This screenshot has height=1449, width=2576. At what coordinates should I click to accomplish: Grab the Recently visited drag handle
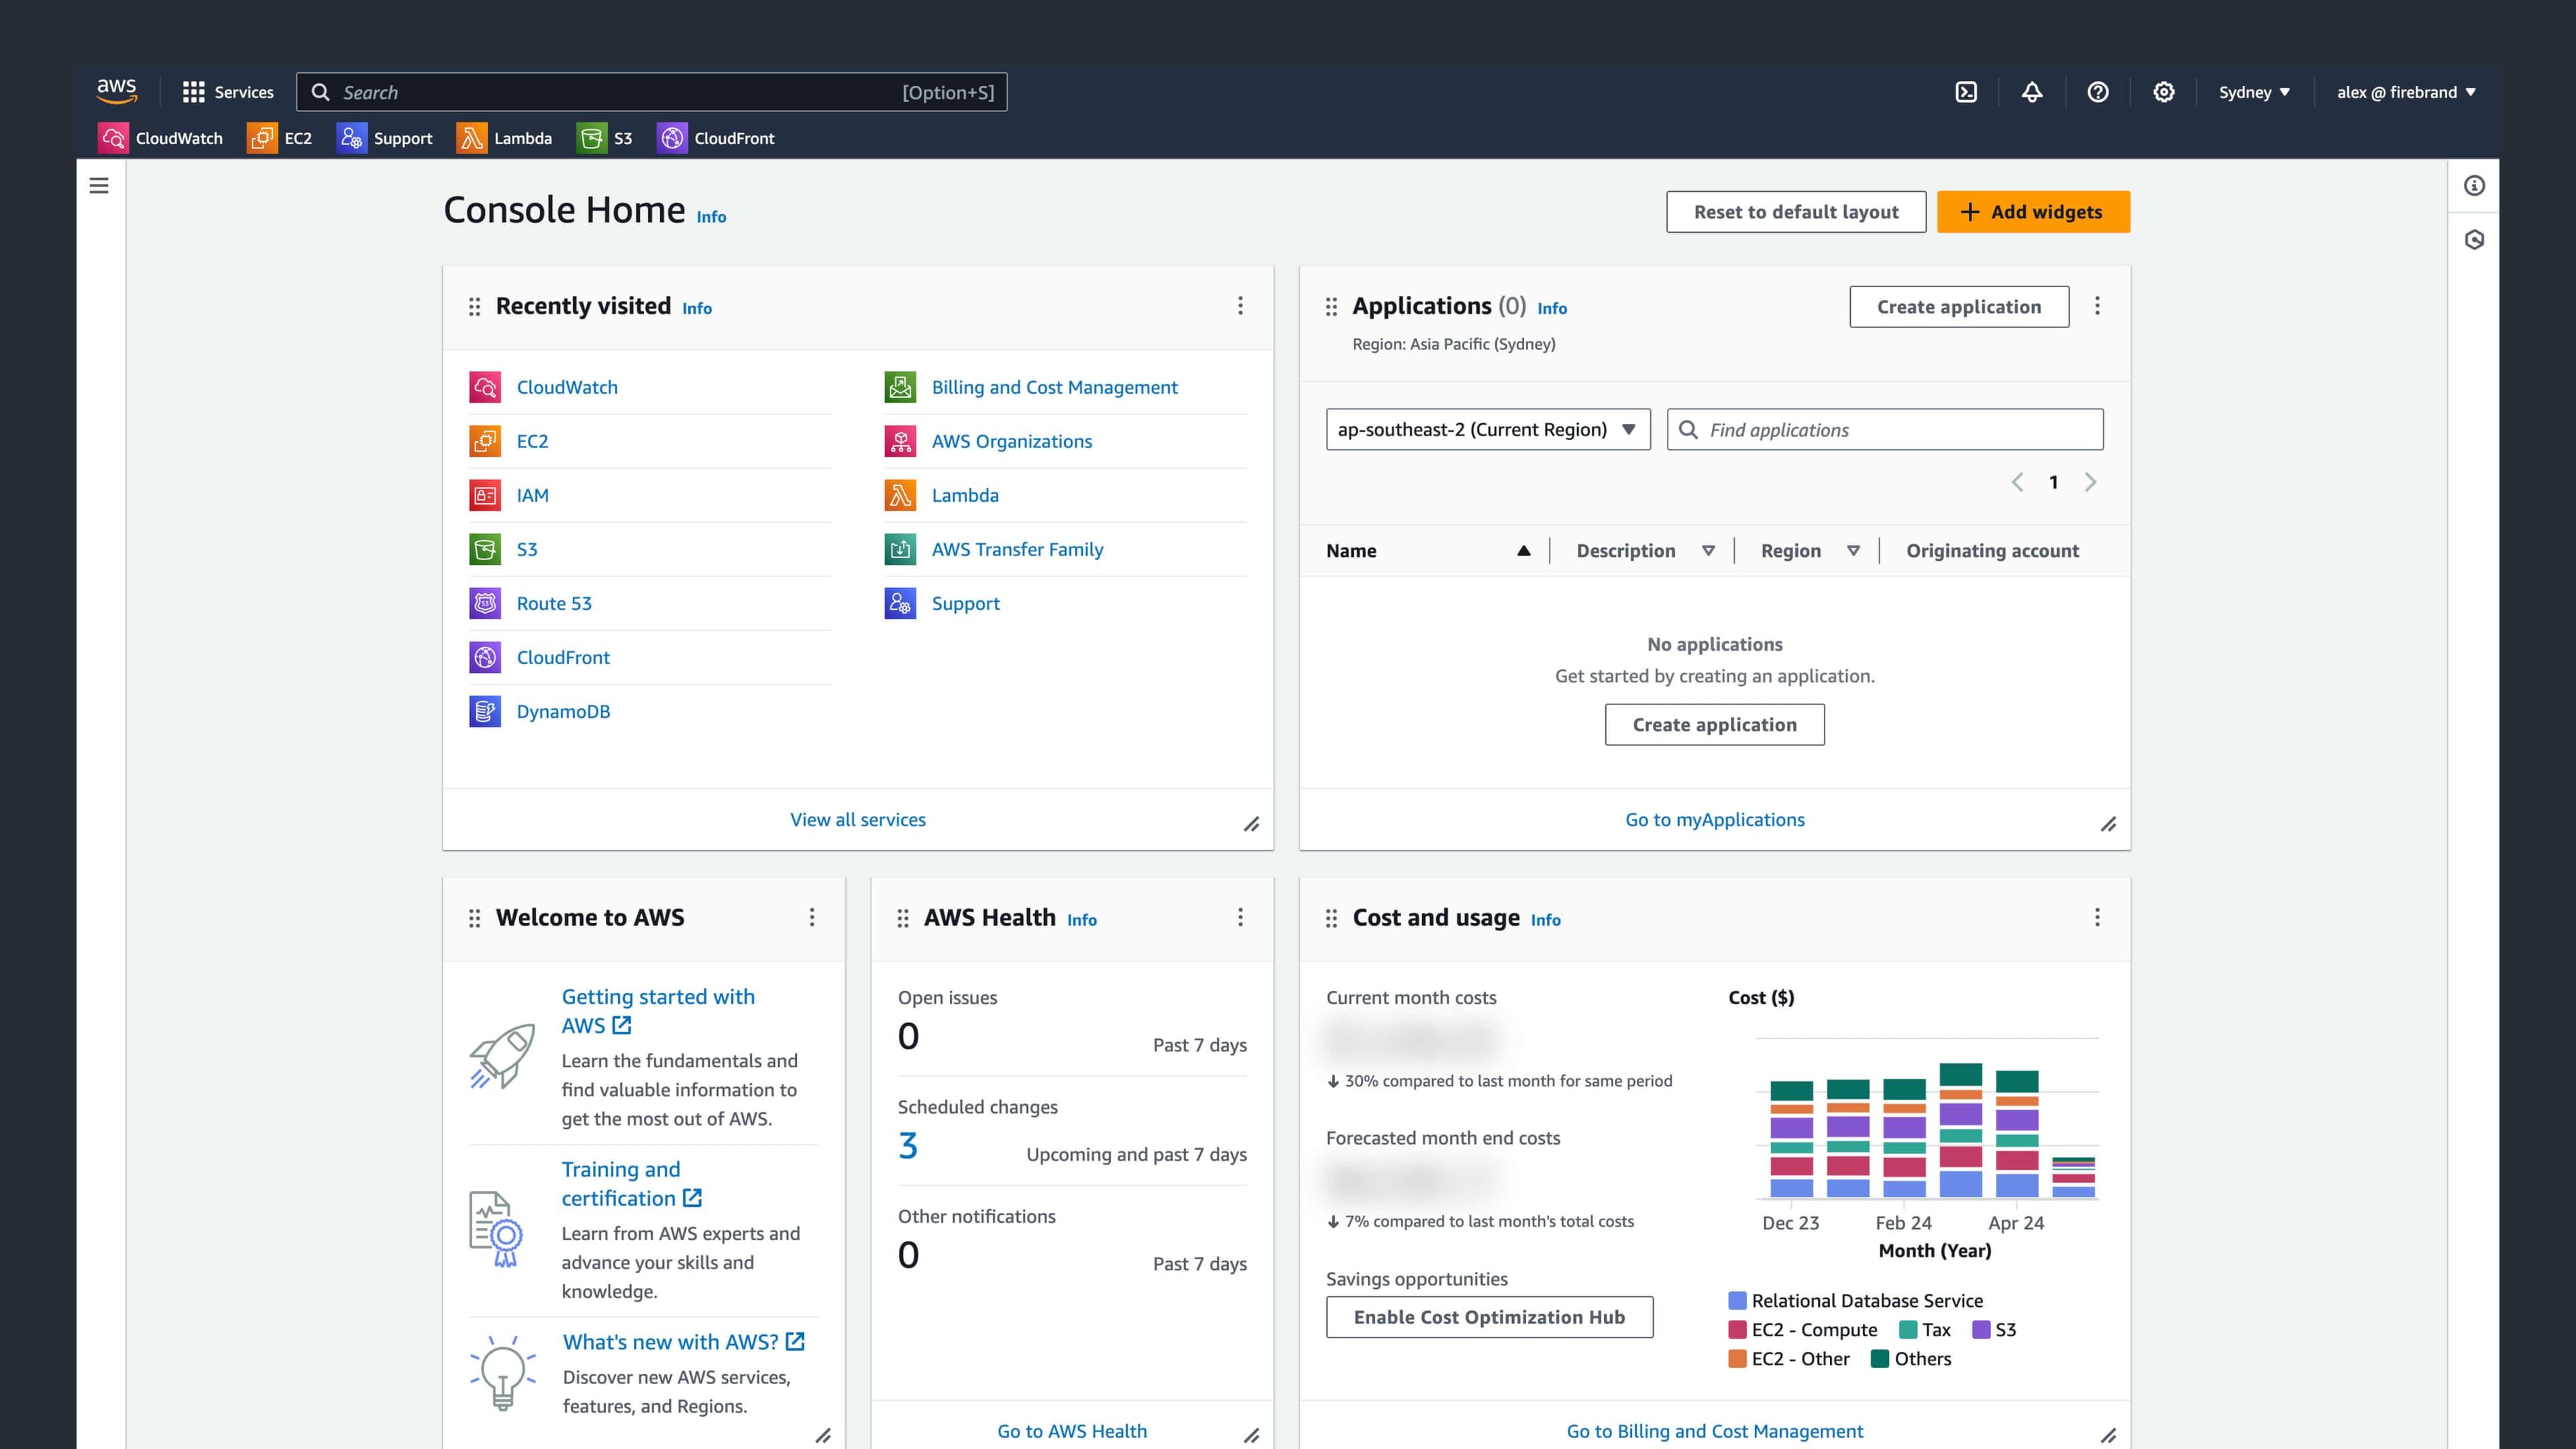pos(474,307)
